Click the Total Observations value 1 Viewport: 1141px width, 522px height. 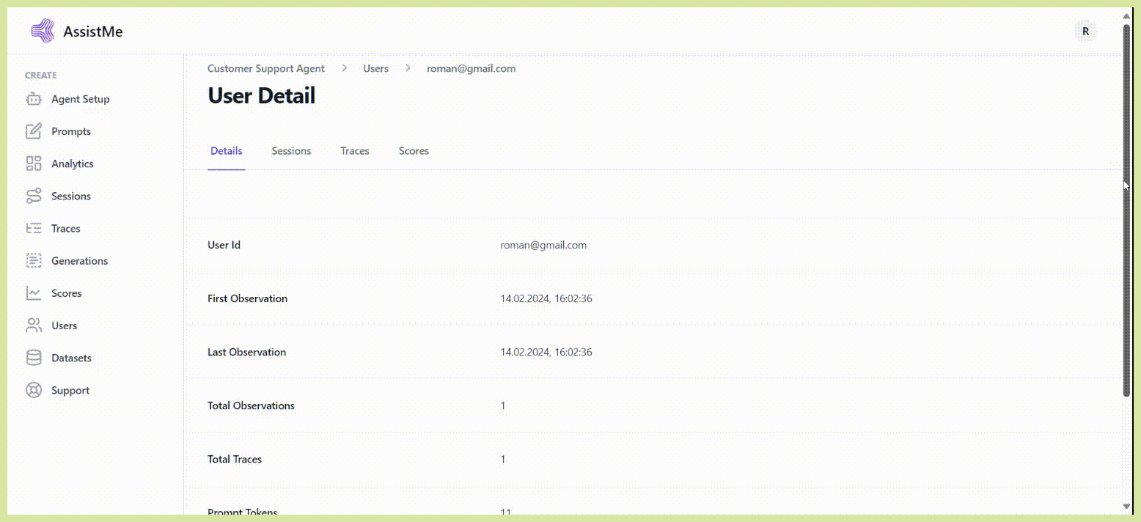pyautogui.click(x=503, y=405)
